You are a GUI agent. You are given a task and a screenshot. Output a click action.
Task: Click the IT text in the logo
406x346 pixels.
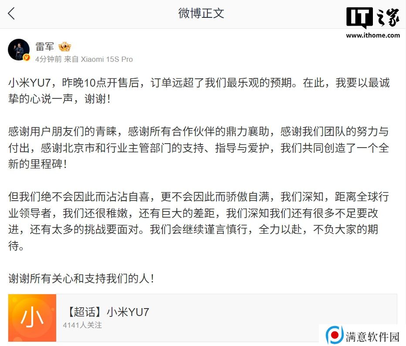359,17
